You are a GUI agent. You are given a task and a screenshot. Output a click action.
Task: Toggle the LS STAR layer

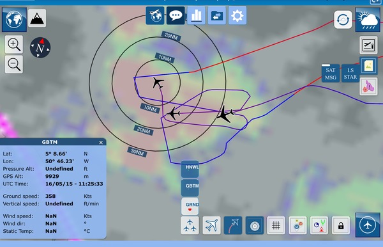point(350,73)
